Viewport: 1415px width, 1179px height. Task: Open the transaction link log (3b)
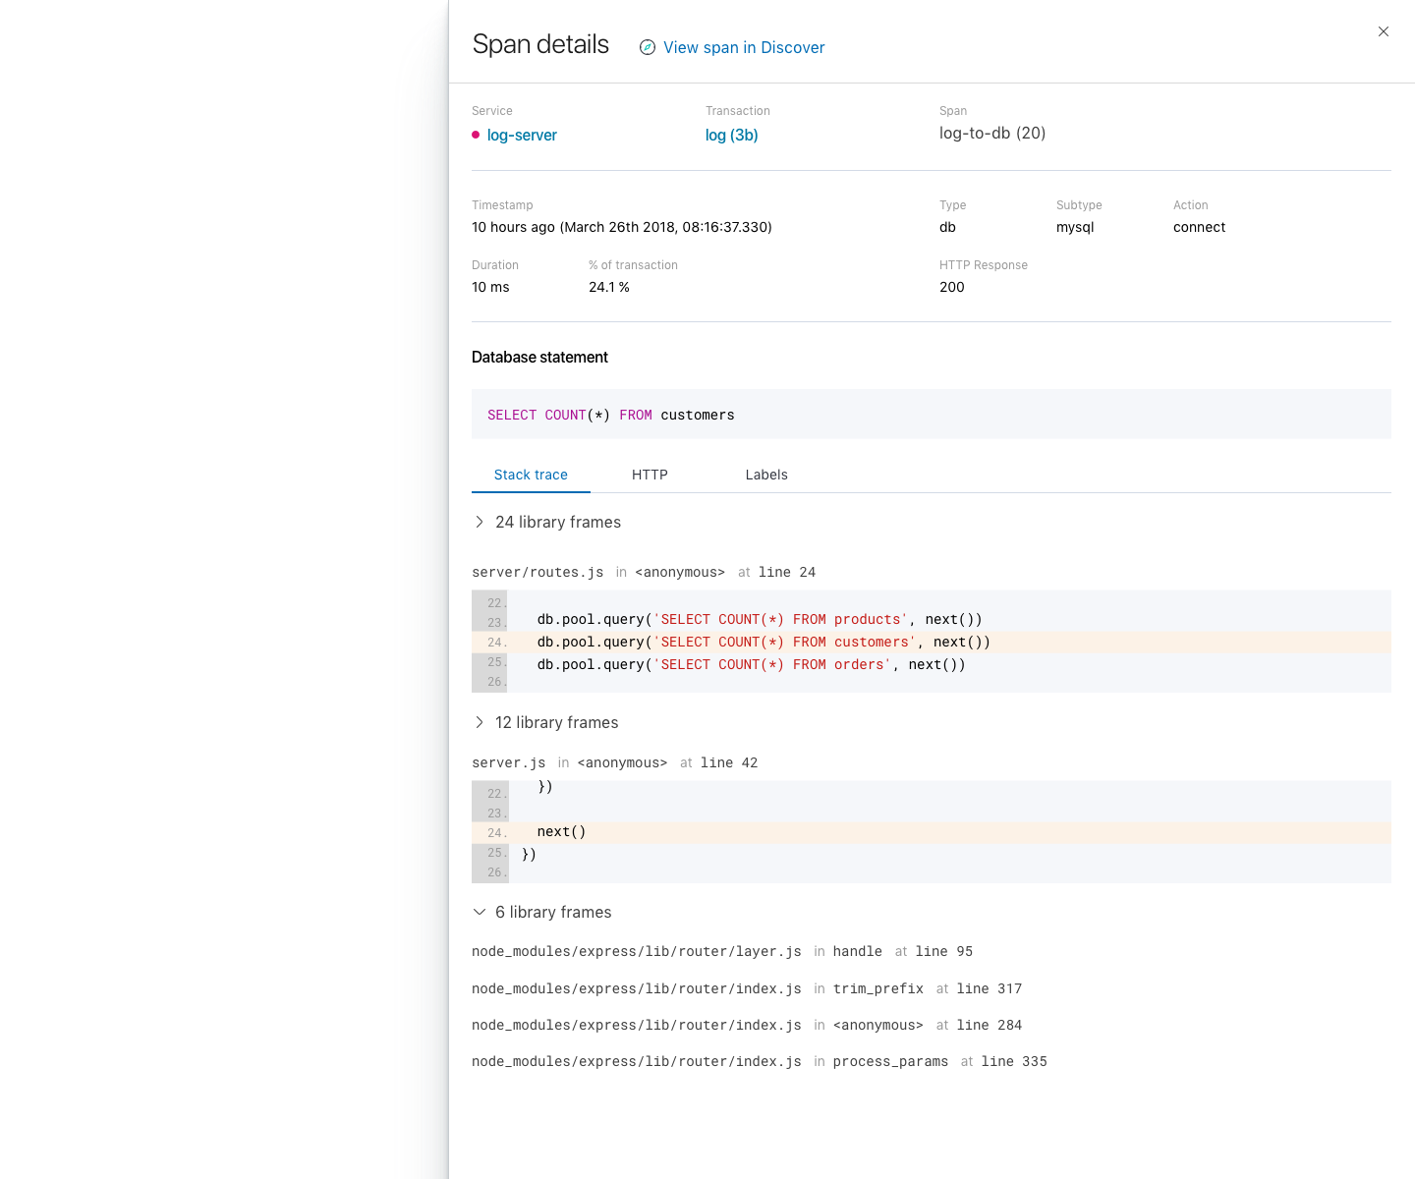point(731,135)
